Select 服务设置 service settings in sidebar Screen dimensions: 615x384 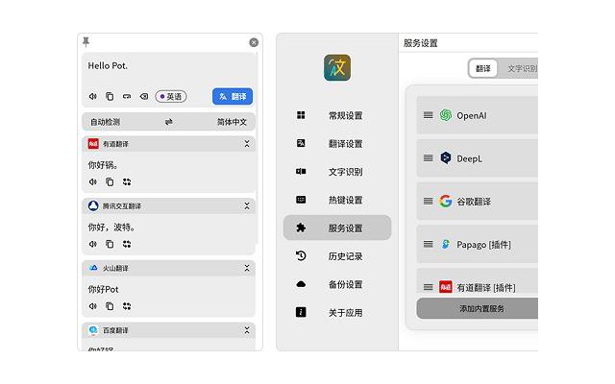tap(337, 228)
